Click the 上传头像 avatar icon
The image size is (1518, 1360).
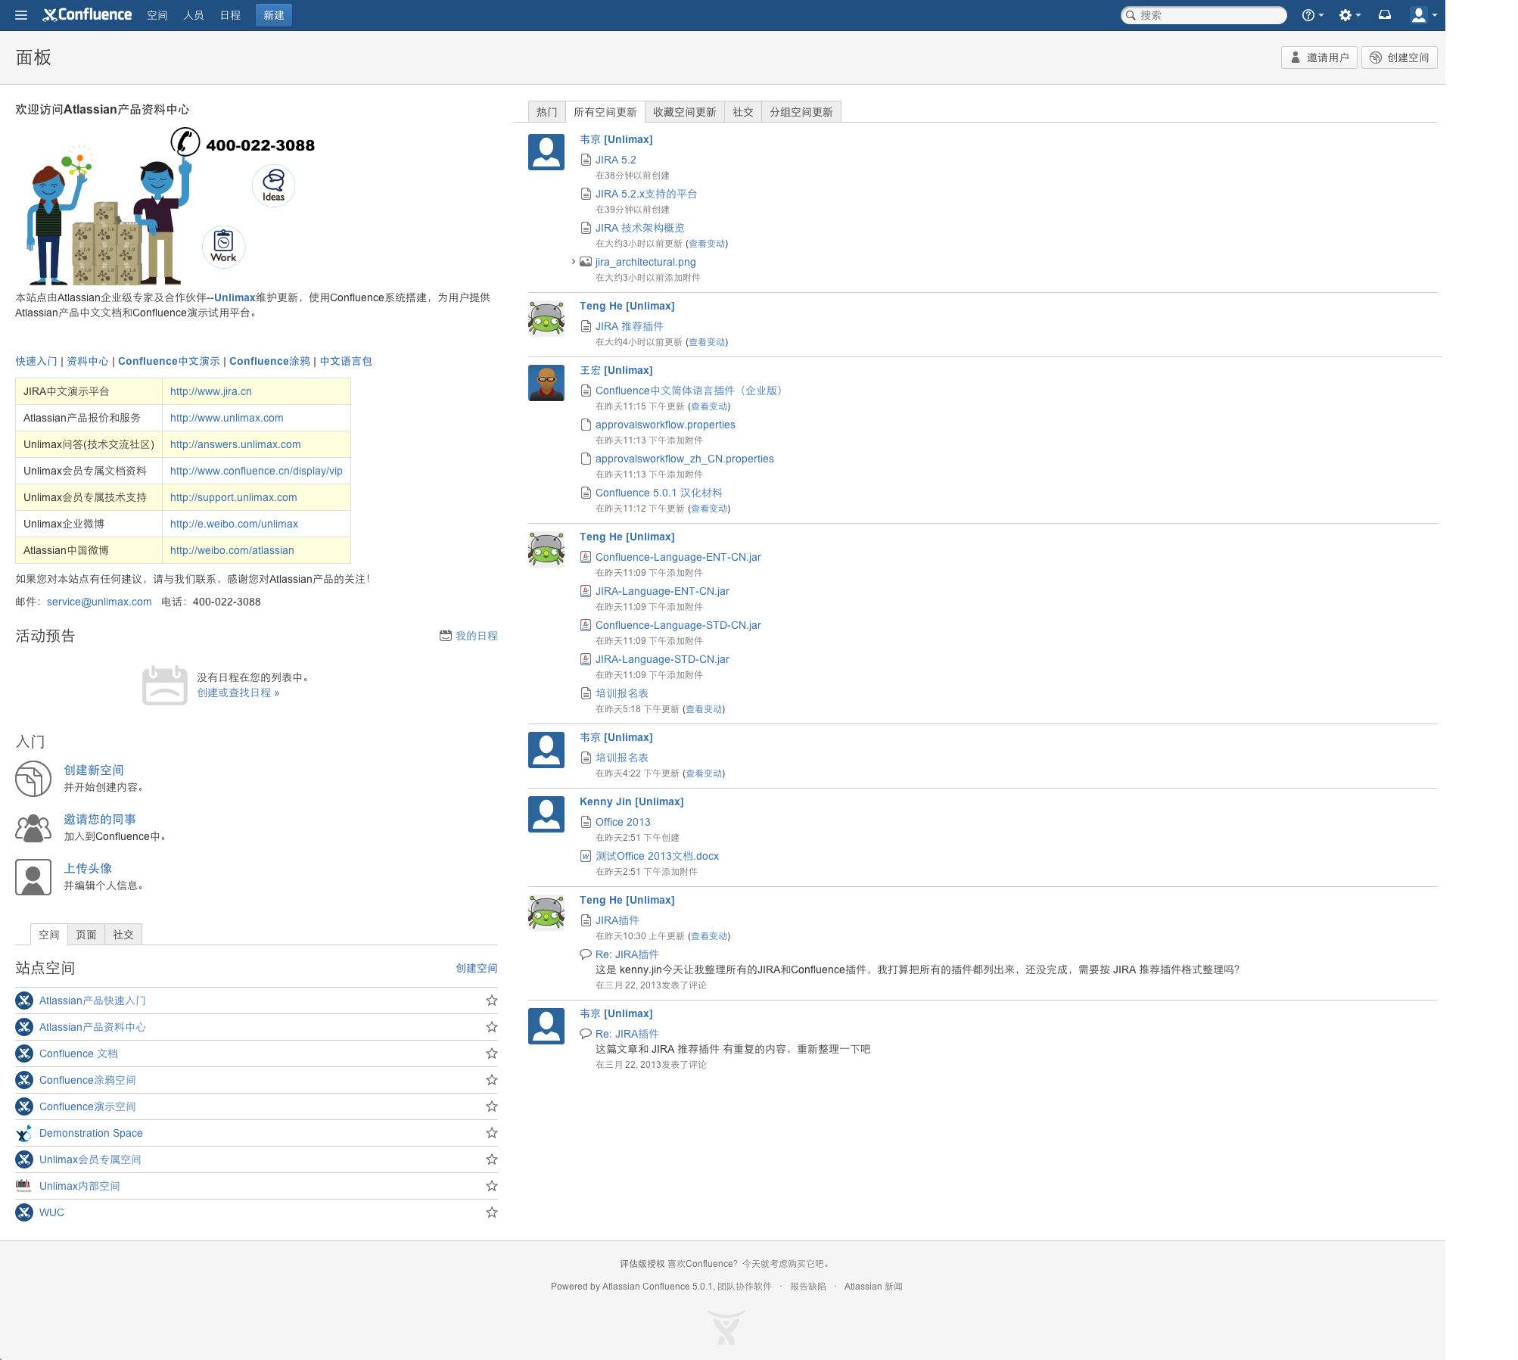click(x=33, y=877)
